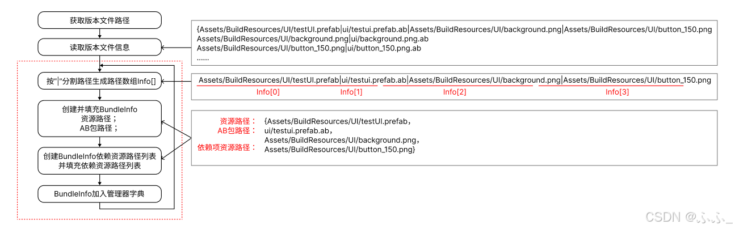Click Assets/BuildResources/UI/button_150.png} in the result box
The height and width of the screenshot is (229, 735).
tap(340, 149)
